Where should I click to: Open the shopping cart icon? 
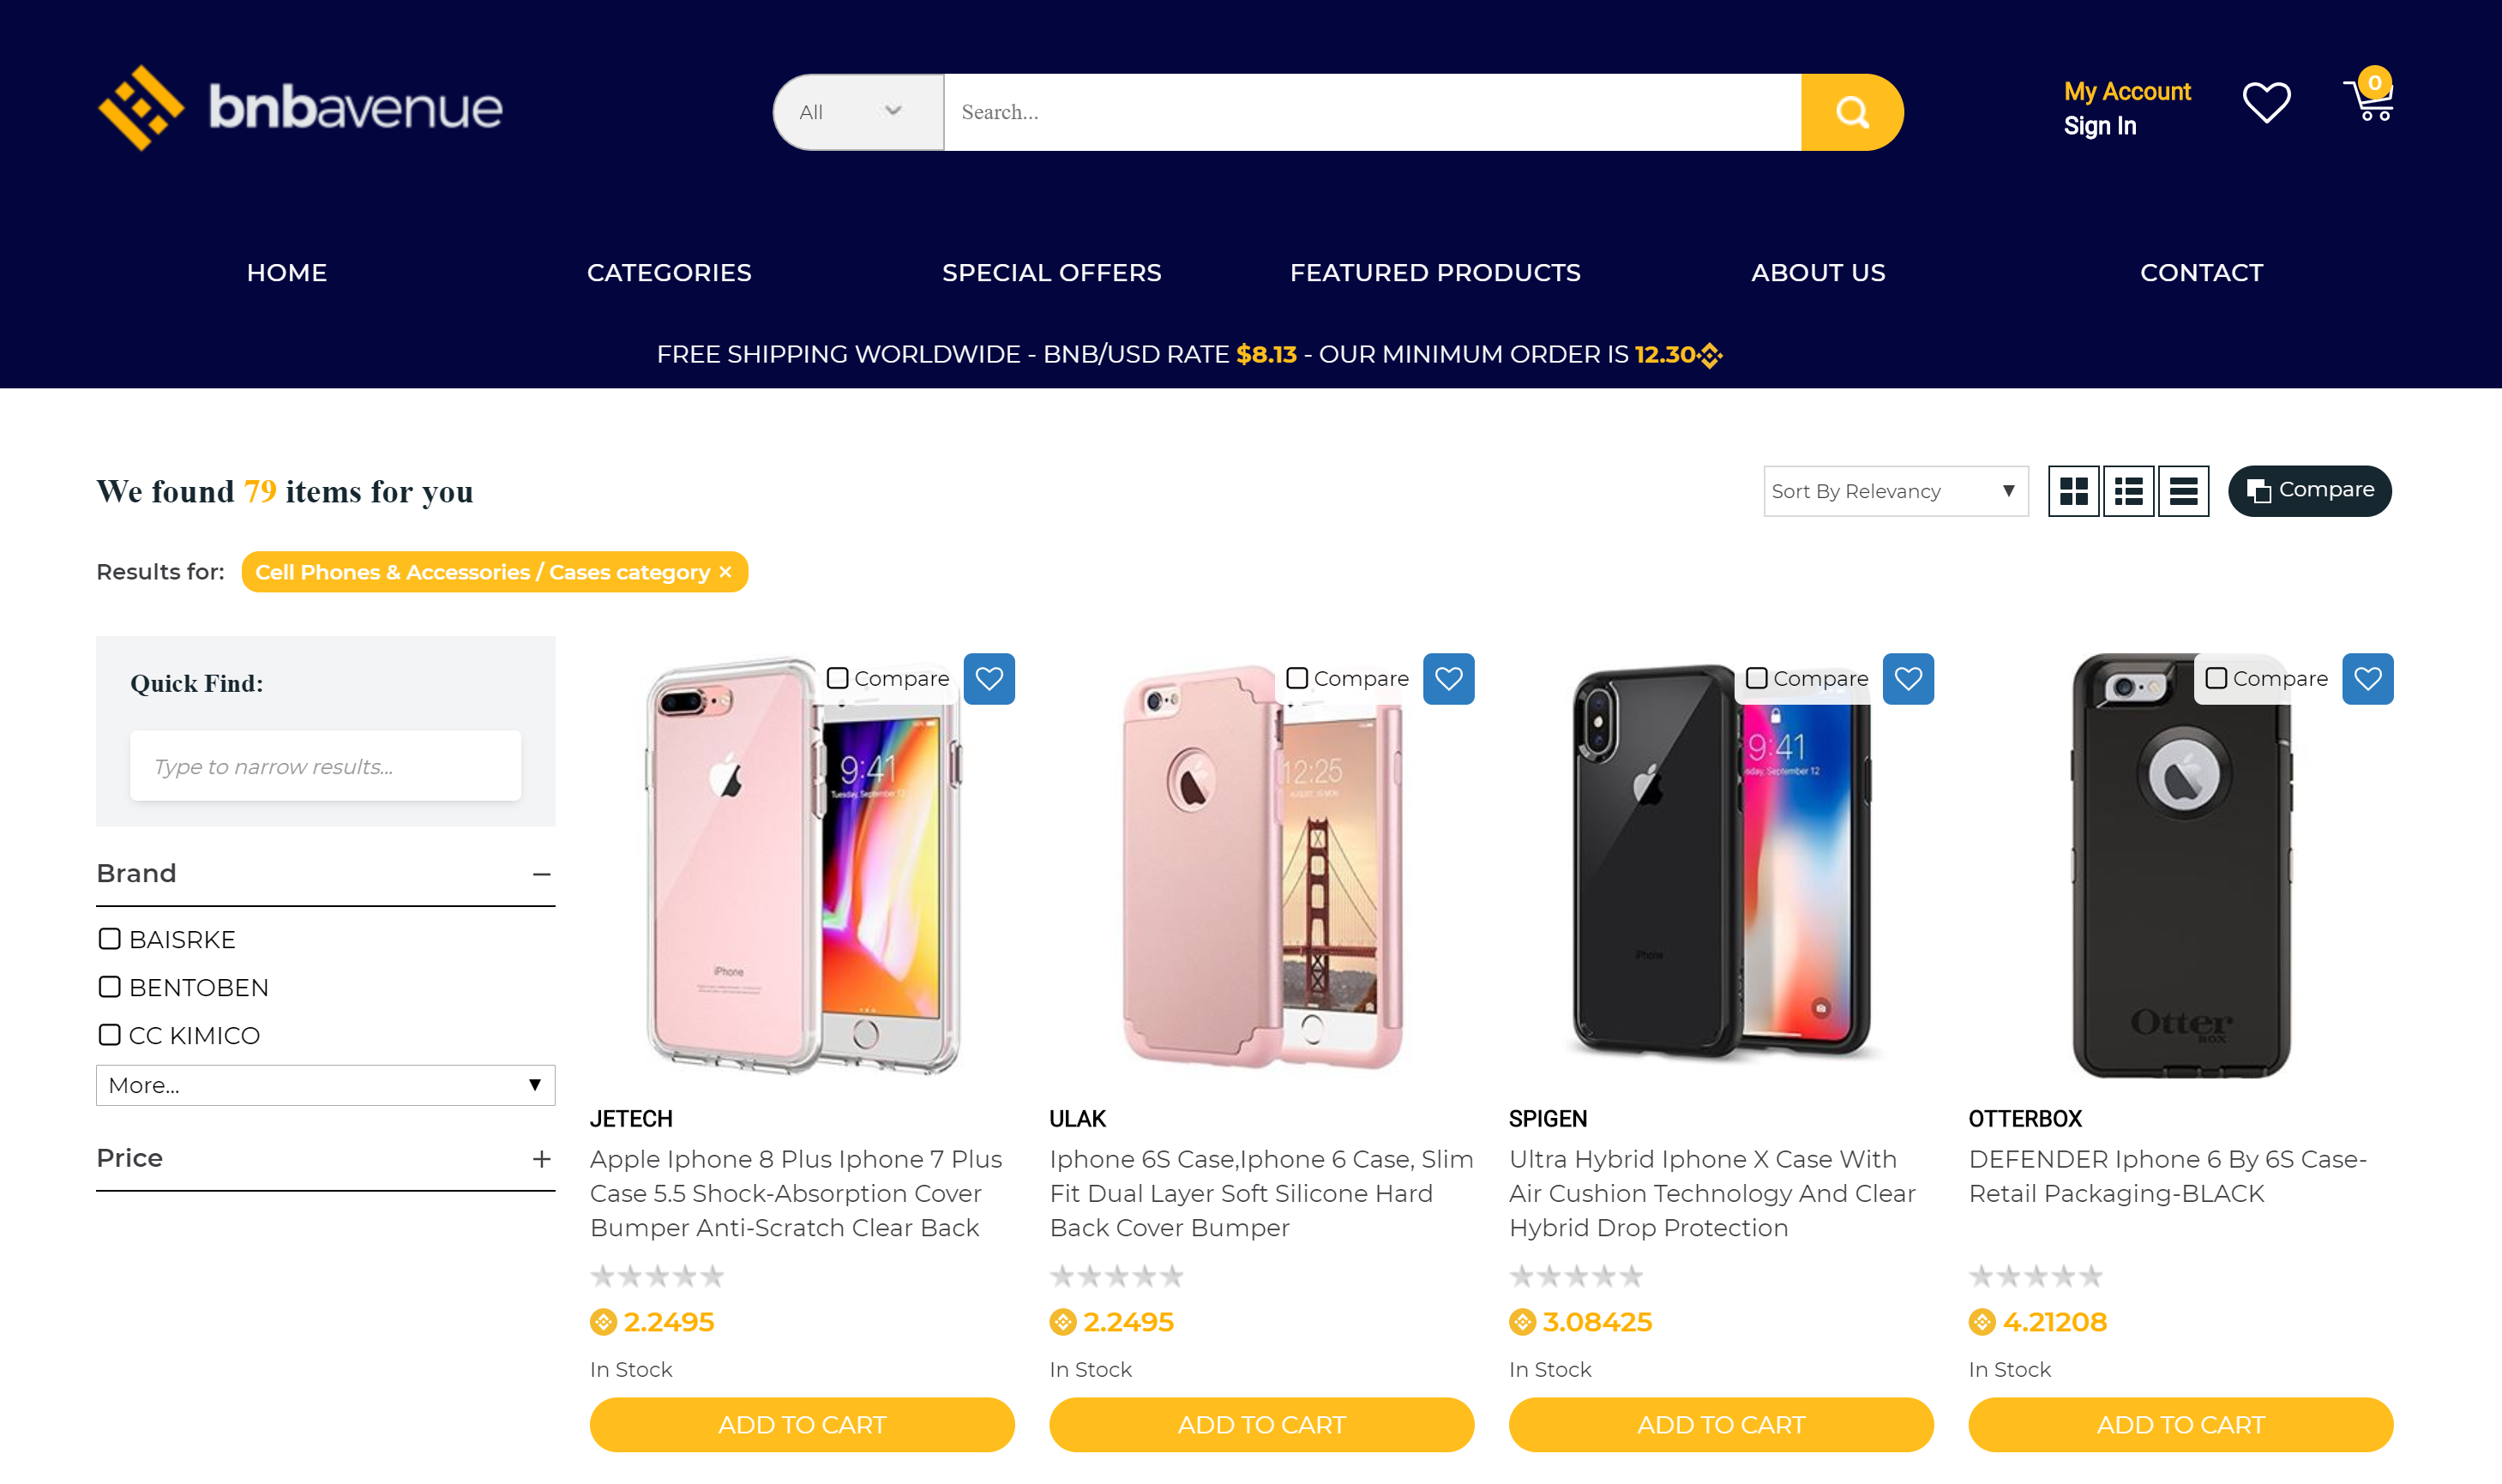pos(2369,96)
